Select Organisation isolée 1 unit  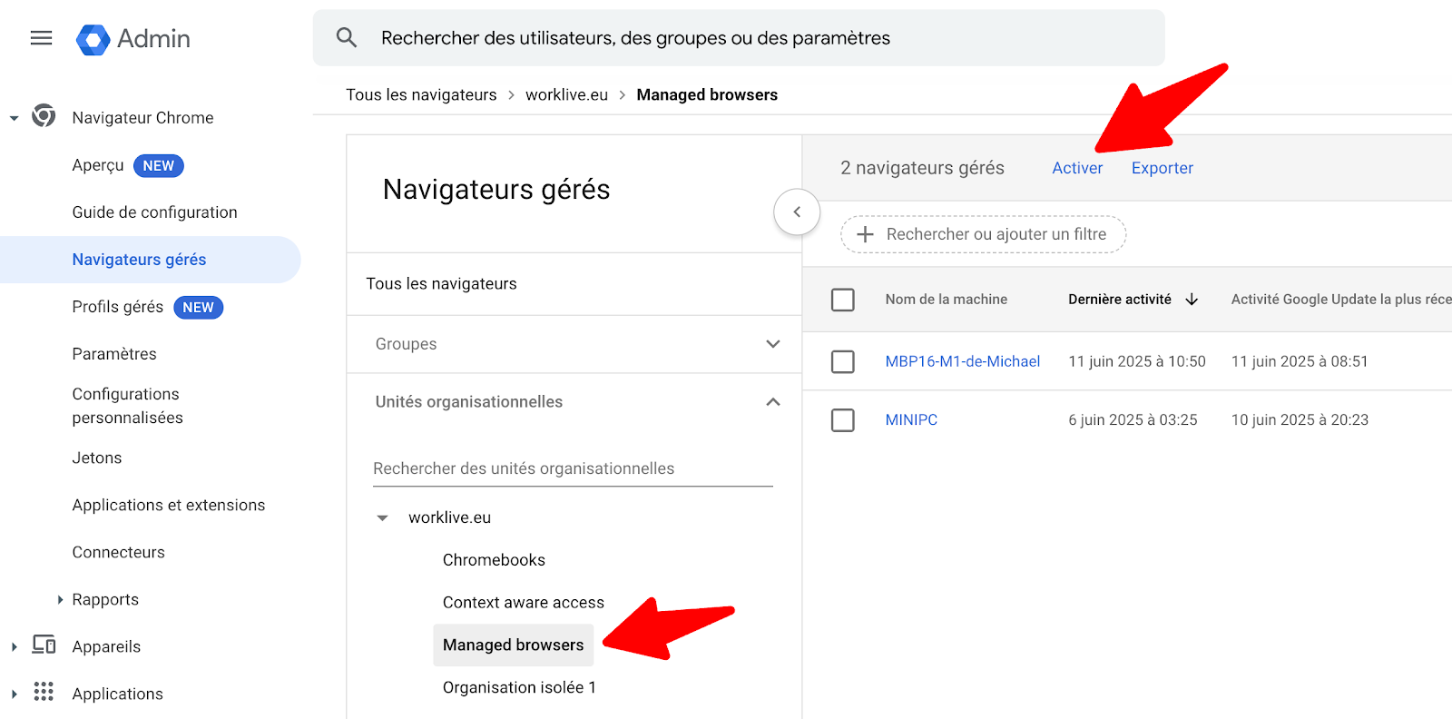point(519,688)
